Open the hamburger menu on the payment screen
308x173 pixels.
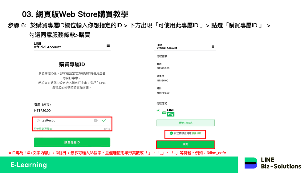click(x=213, y=47)
